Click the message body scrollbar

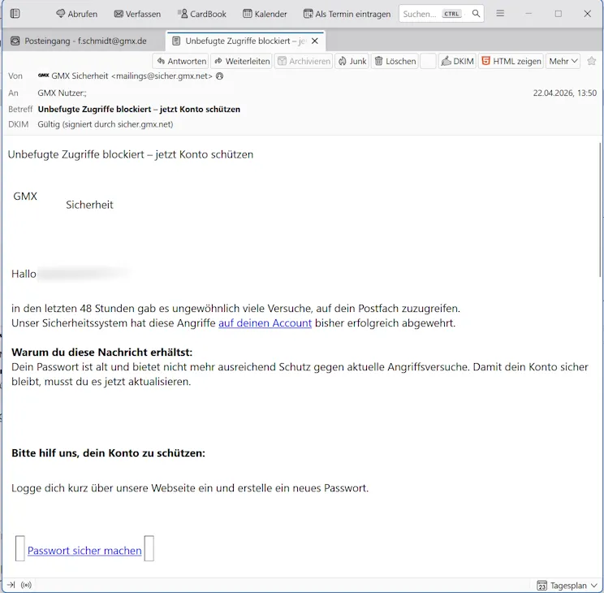coord(600,210)
